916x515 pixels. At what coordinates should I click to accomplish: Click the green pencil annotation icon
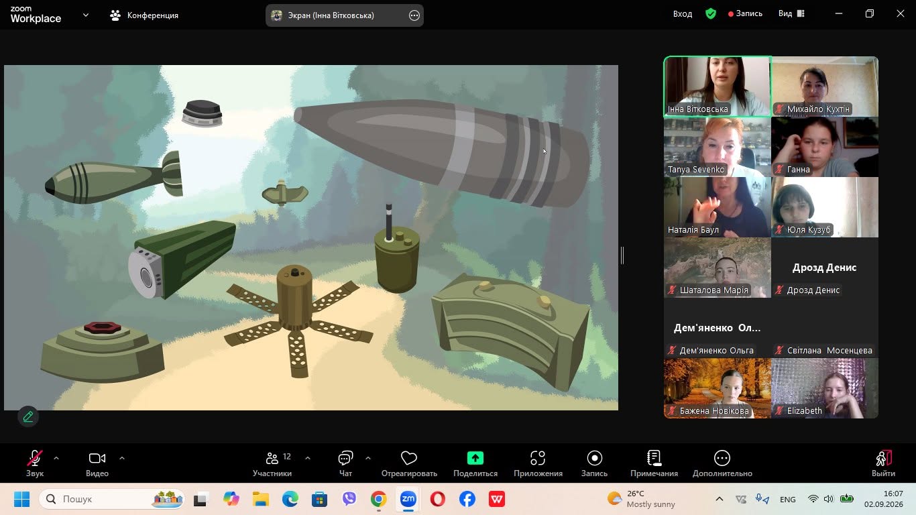[28, 416]
